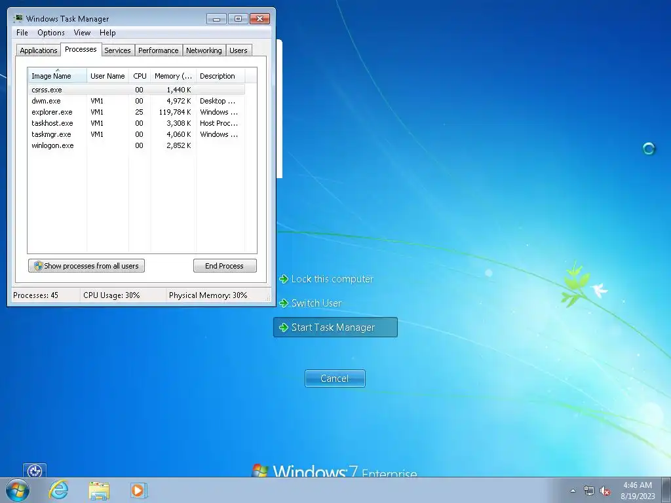671x503 pixels.
Task: Click the 8/19/2023 date in tray
Action: (x=638, y=496)
